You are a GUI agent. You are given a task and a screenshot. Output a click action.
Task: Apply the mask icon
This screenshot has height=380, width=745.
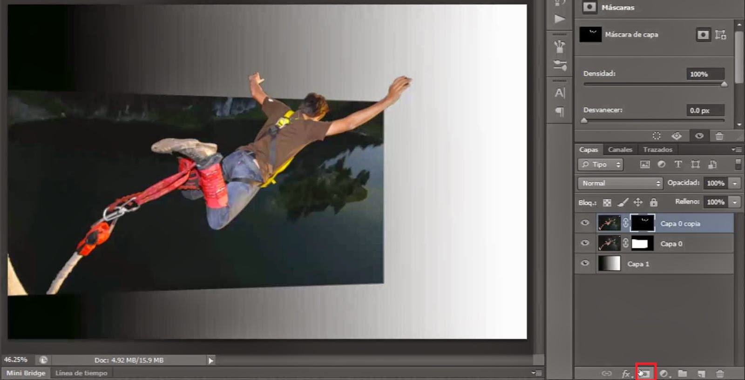[677, 136]
